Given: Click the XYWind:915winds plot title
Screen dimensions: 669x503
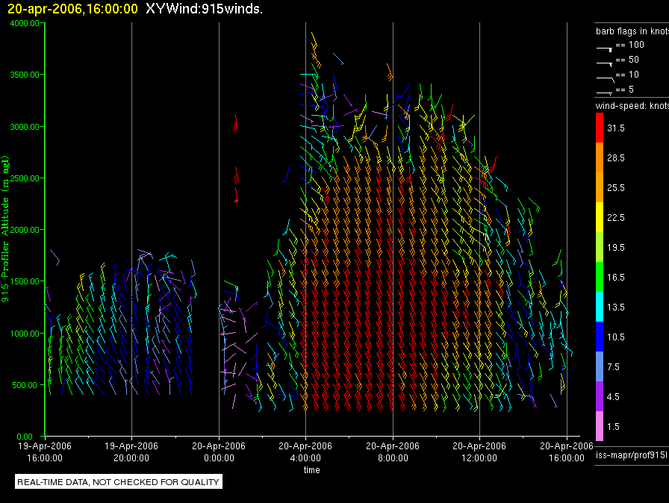Looking at the screenshot, I should (205, 8).
